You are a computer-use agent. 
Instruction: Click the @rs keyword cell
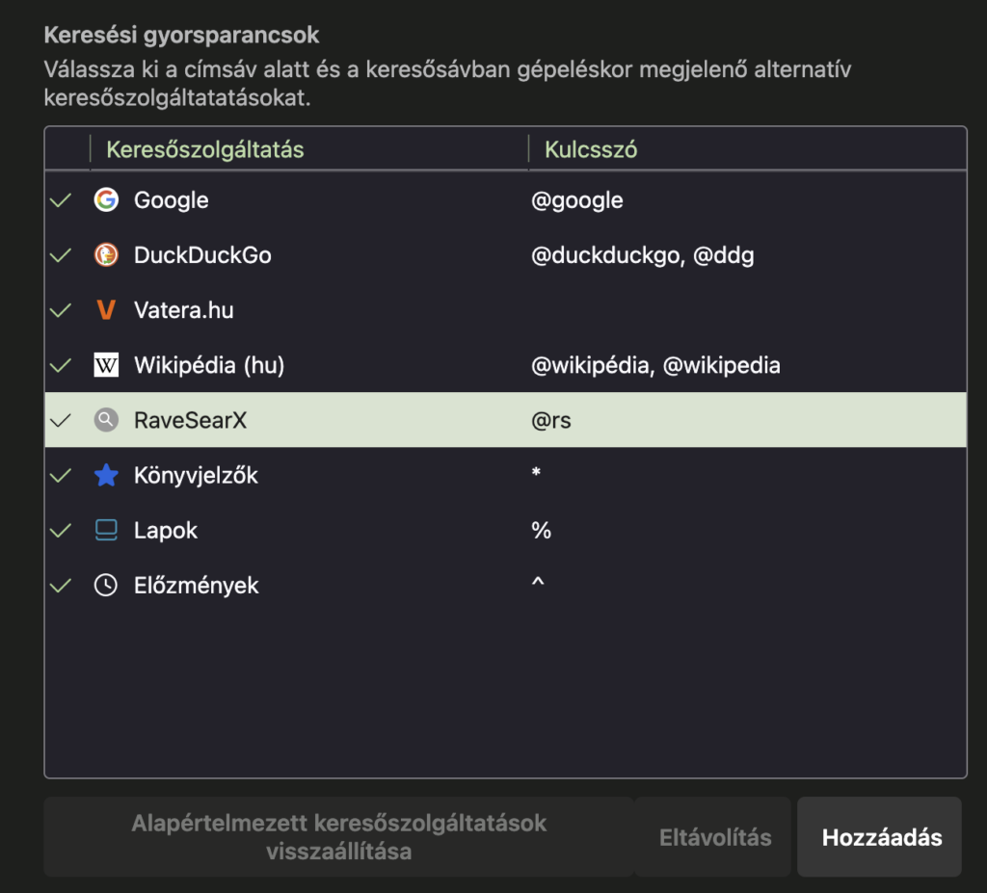coord(550,420)
